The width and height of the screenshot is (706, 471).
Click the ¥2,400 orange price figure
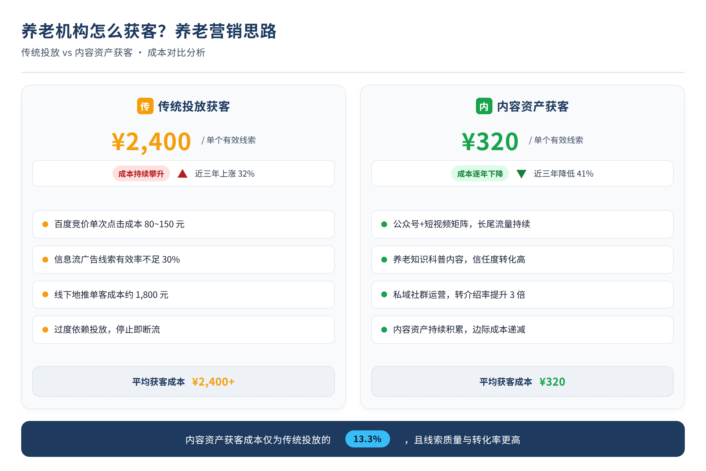point(151,142)
